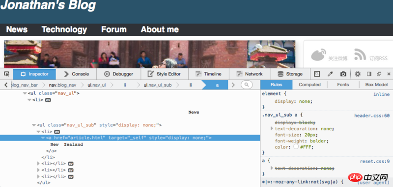Click the Weibo follow icon
The image size is (393, 187).
(x=318, y=55)
